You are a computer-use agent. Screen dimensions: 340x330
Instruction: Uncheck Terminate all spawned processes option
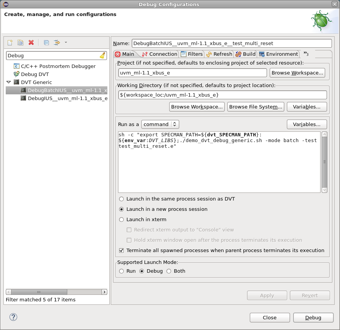121,250
